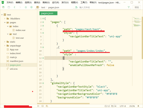Viewport: 143px width, 108px height.
Task: Click the new file toolbar icon
Action: [x=3, y=7]
